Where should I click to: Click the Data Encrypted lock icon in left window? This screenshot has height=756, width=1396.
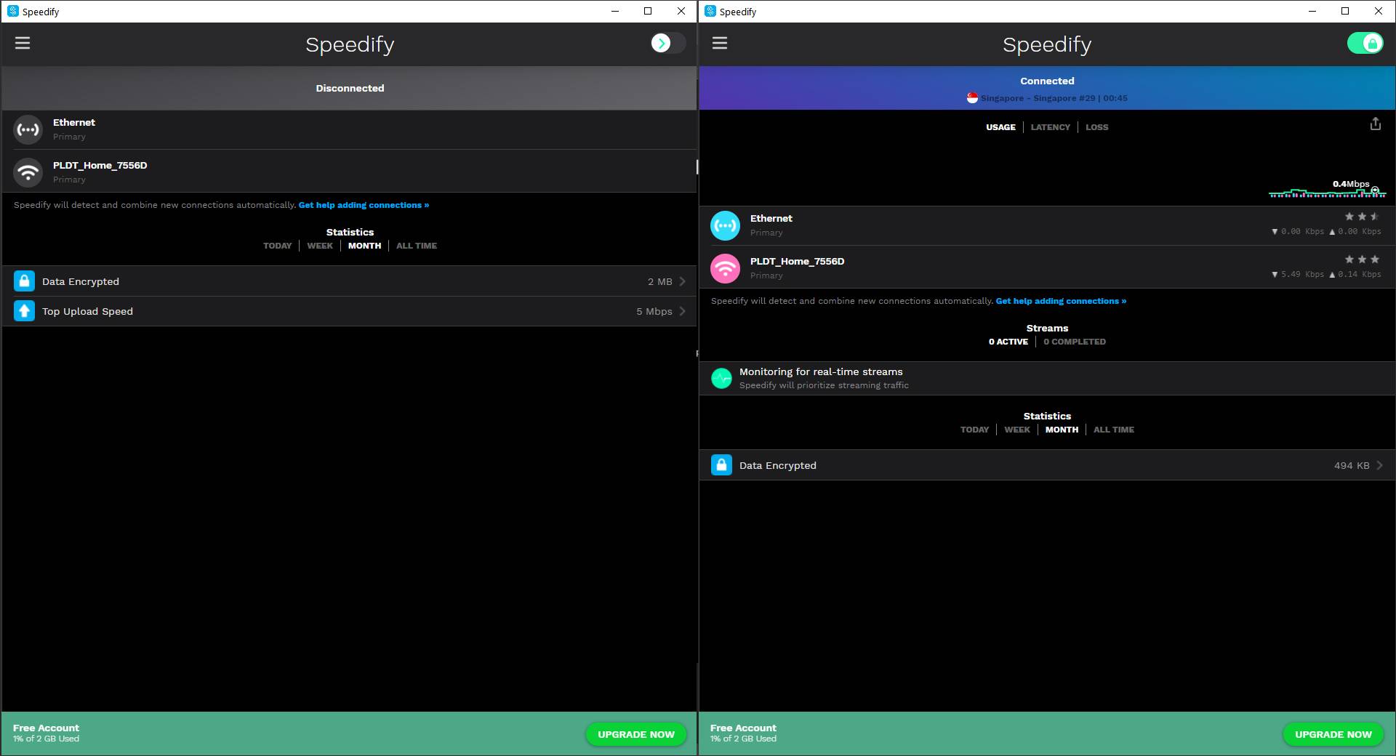coord(24,281)
